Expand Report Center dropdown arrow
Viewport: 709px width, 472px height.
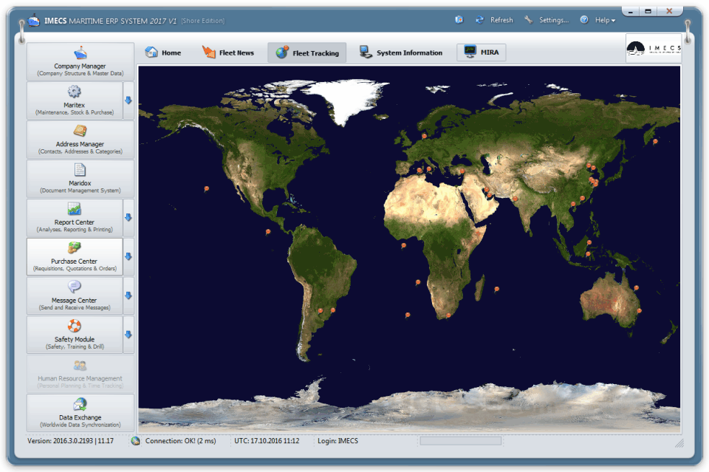tap(129, 217)
